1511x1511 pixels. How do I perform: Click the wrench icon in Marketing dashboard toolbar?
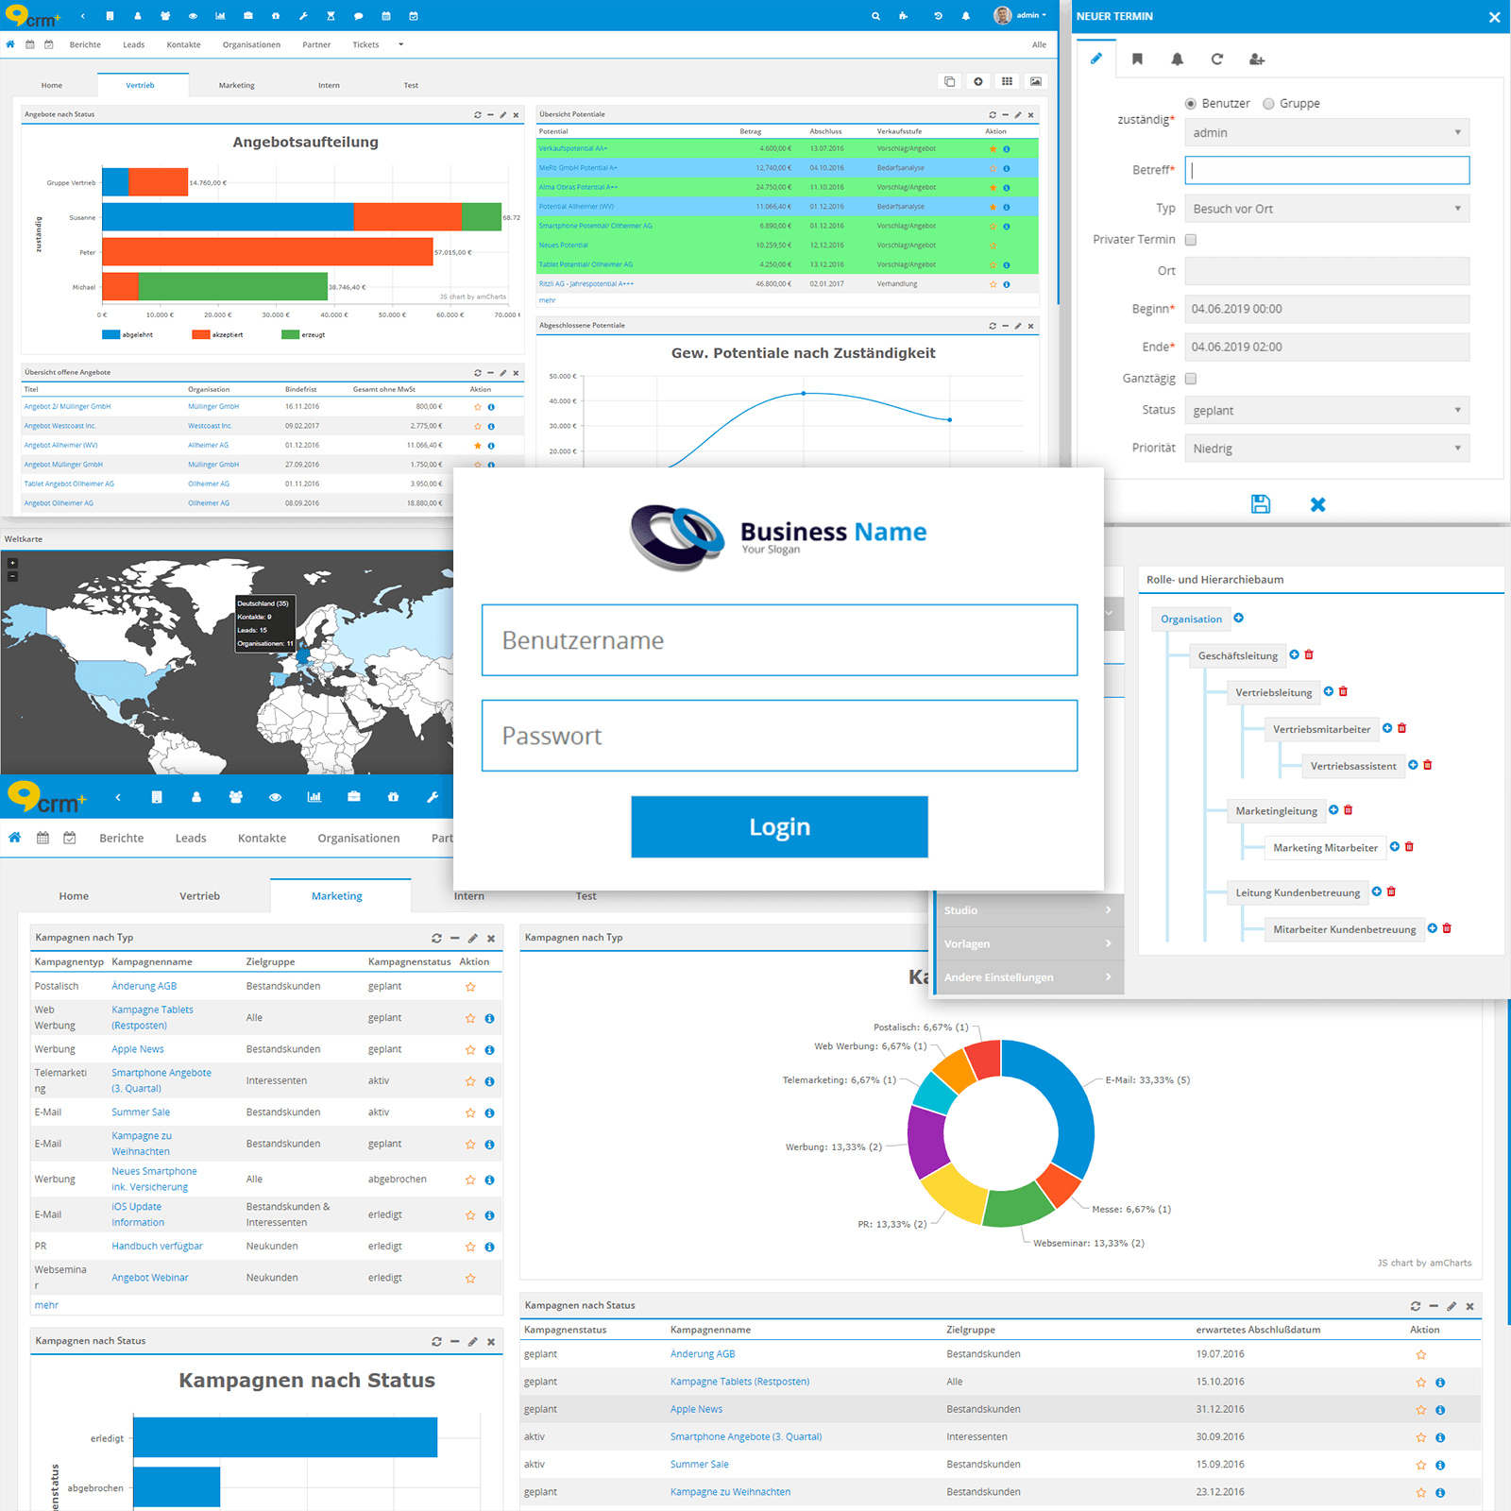(433, 797)
